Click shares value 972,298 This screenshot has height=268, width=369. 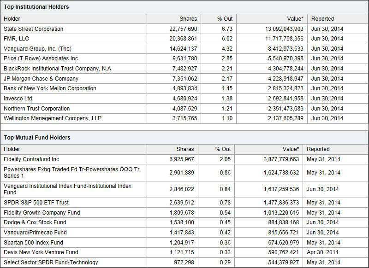[184, 262]
